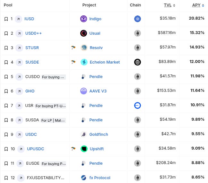Click the Resolv project logo
The width and height of the screenshot is (208, 183).
[84, 48]
